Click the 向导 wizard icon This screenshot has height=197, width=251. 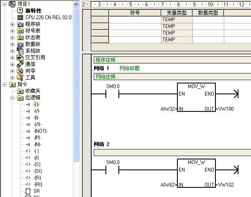(x=20, y=71)
